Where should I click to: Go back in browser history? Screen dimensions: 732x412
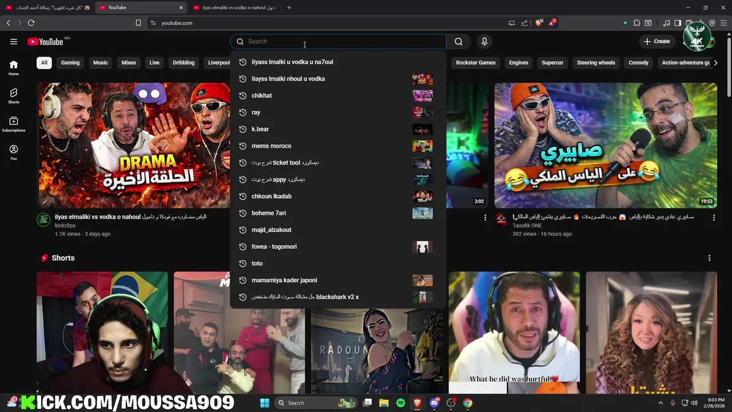coord(8,23)
